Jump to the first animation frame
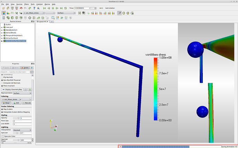 coord(44,8)
